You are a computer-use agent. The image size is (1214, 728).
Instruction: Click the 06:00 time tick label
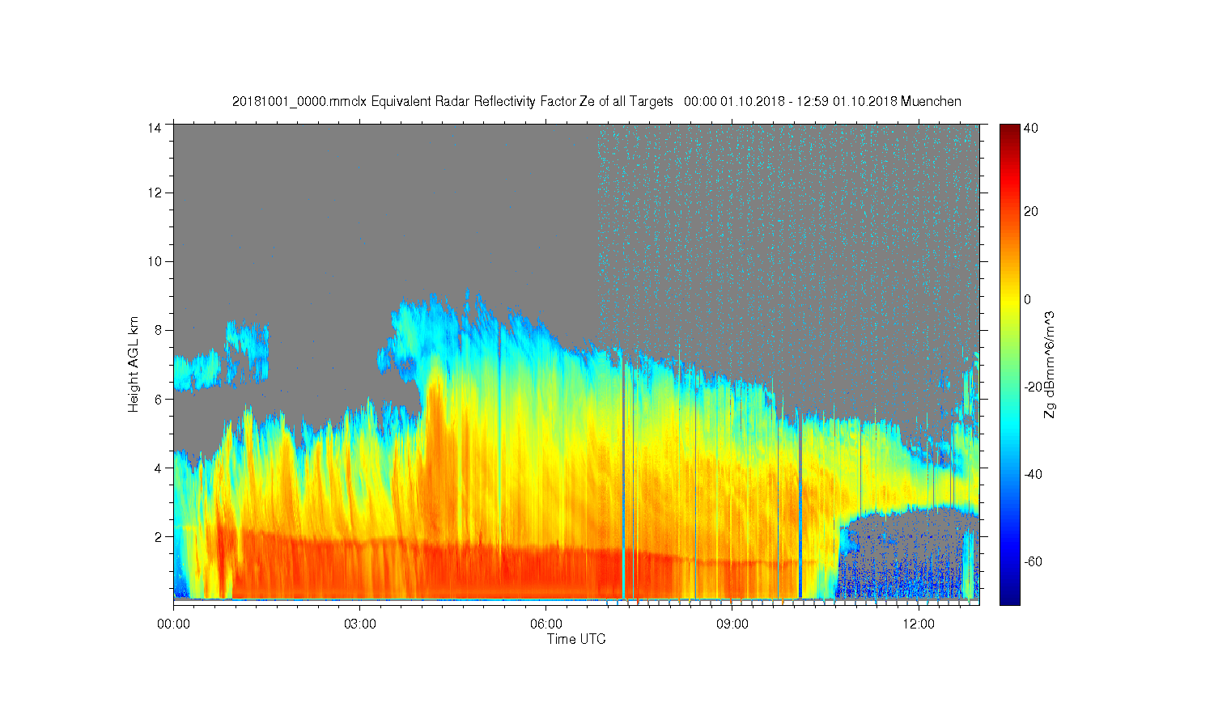[x=546, y=624]
